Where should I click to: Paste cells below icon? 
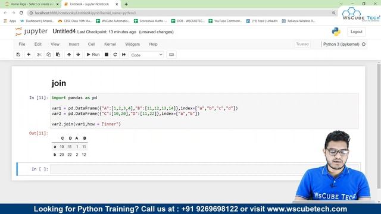(x=58, y=55)
